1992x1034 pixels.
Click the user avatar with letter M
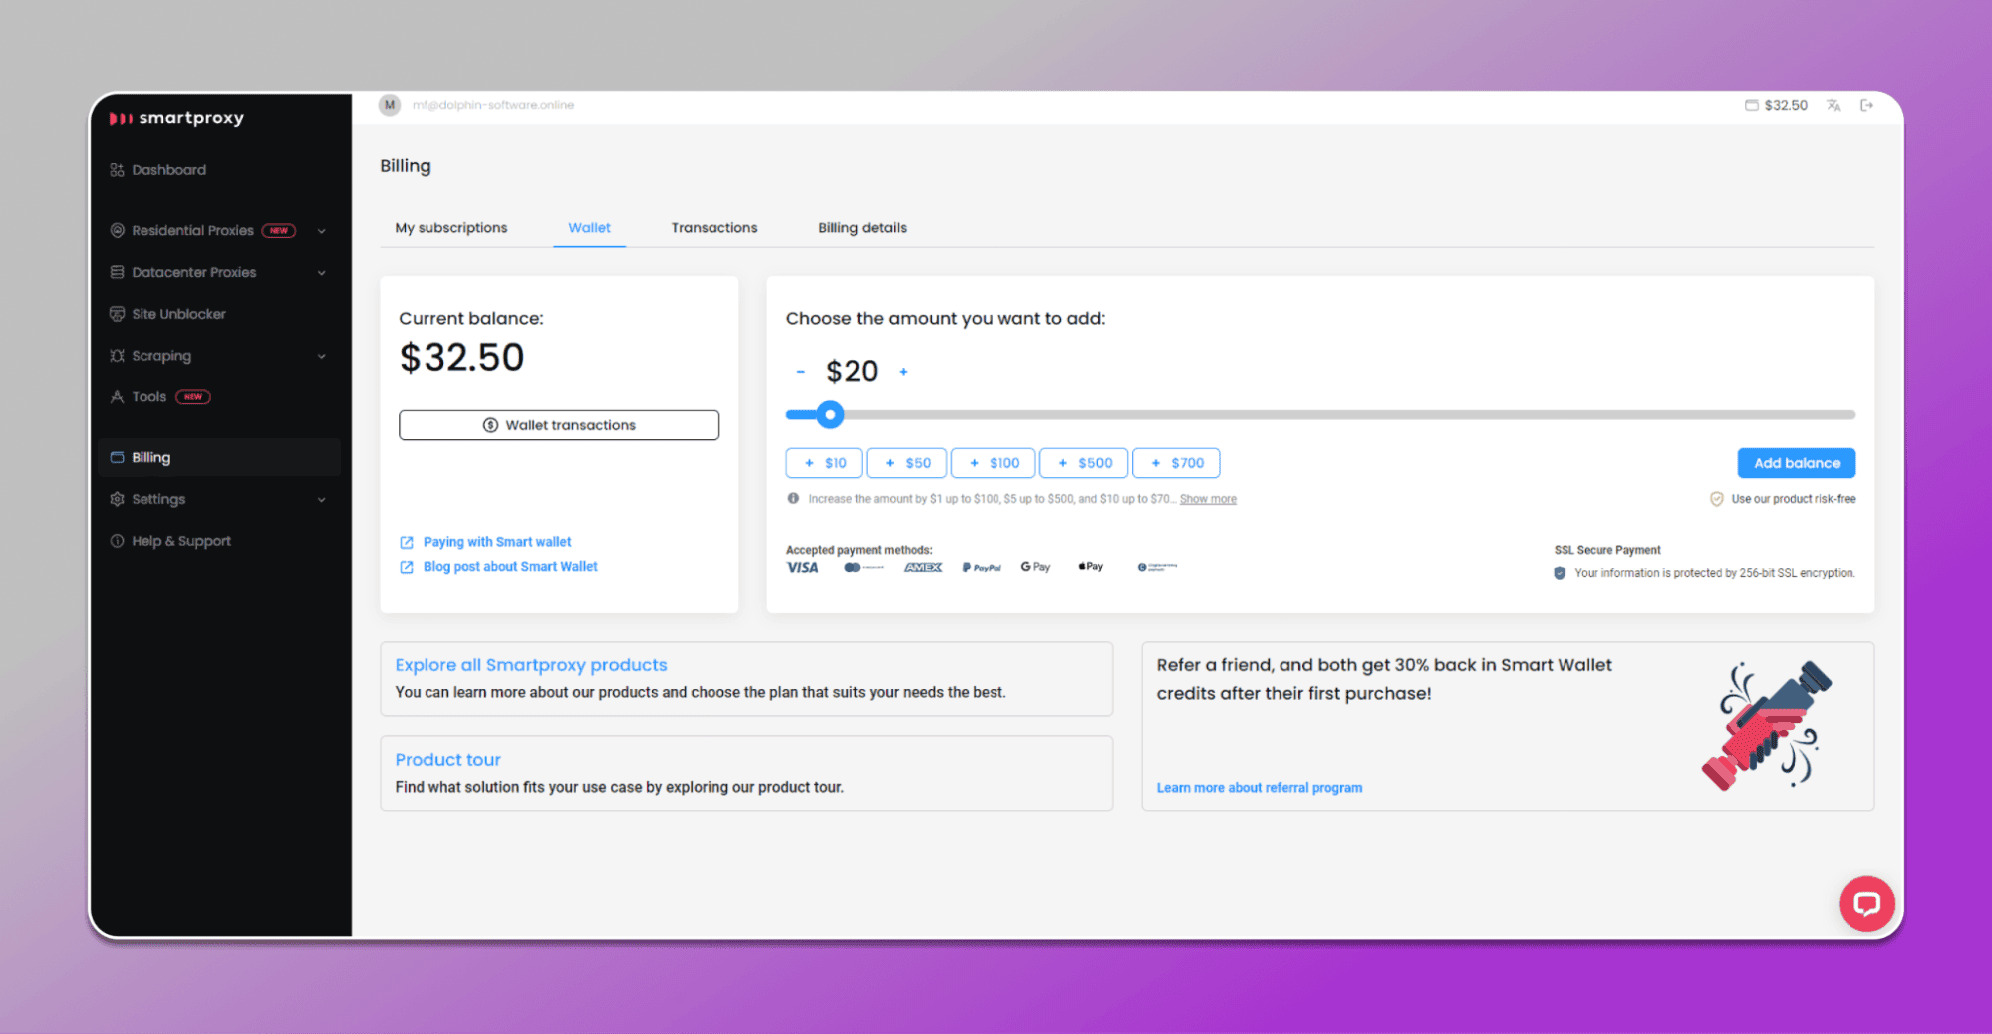click(390, 105)
